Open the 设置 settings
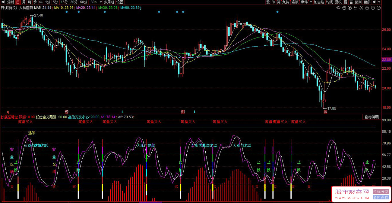392x203 pixels. [120, 2]
